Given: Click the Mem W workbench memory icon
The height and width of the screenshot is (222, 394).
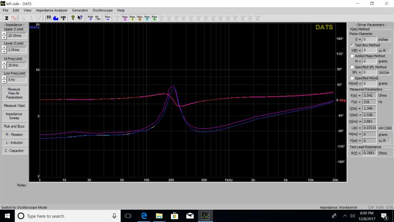Looking at the screenshot, I should [108, 18].
